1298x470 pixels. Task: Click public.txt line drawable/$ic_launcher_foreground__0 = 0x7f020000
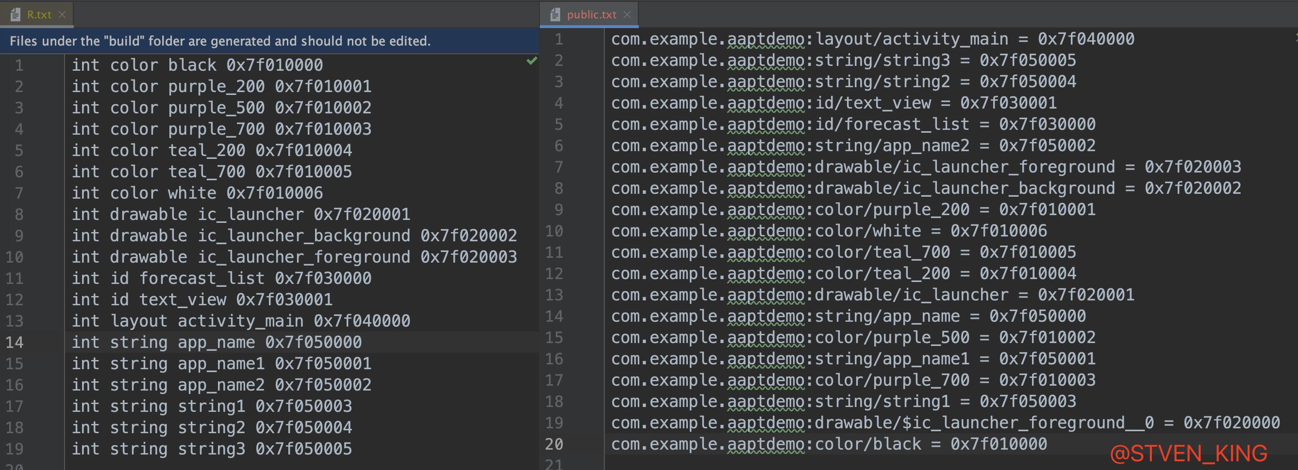945,423
